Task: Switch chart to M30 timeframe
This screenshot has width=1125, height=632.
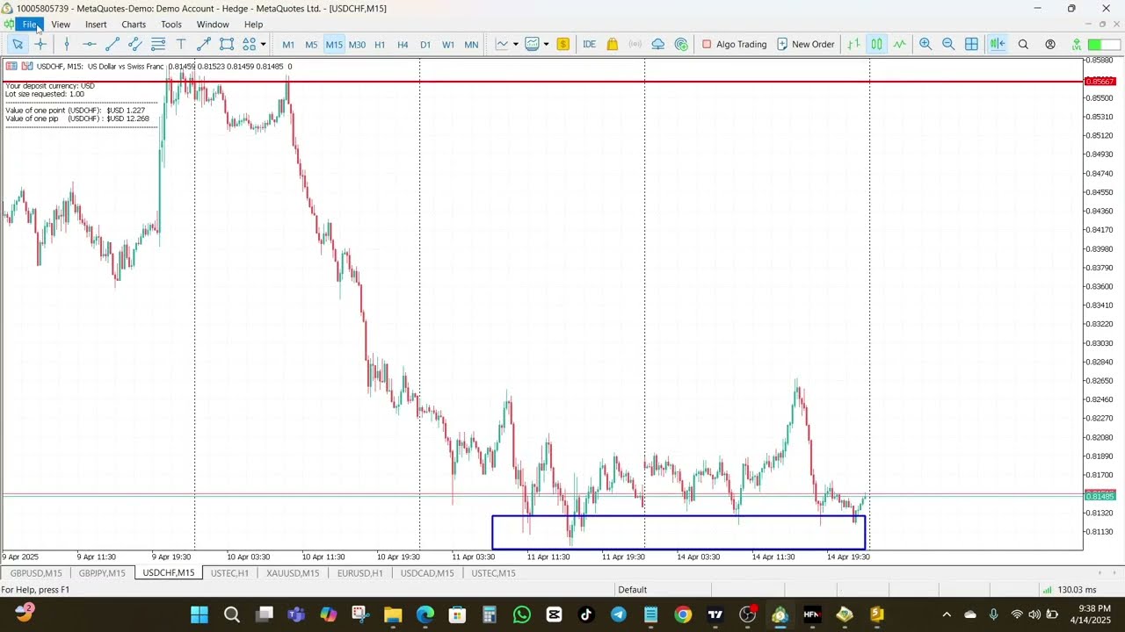Action: point(357,45)
